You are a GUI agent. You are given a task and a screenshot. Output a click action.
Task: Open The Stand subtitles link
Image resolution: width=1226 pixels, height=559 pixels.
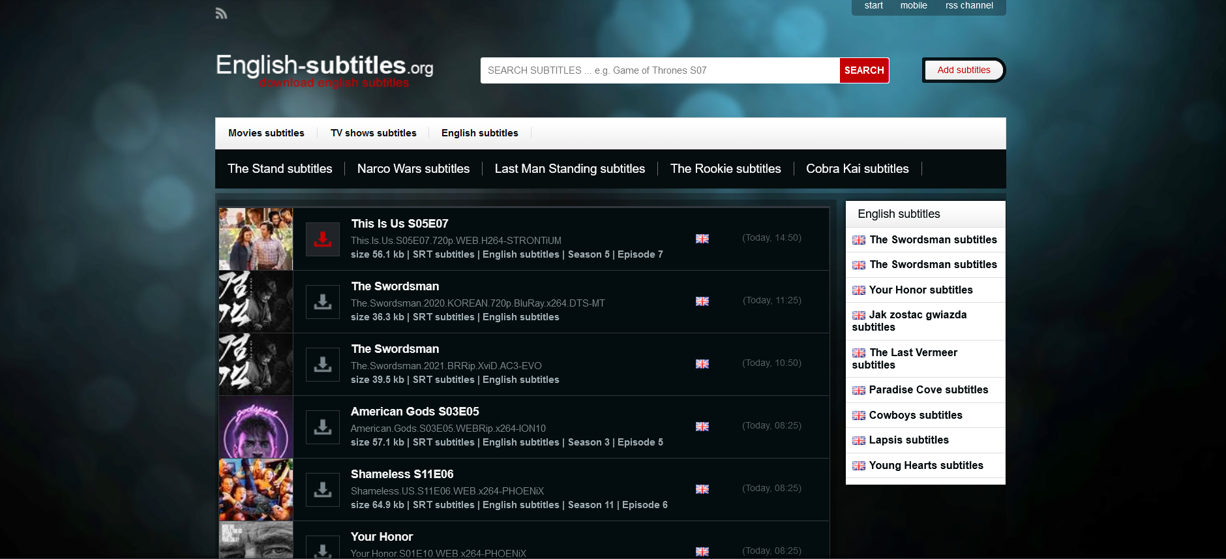click(280, 169)
